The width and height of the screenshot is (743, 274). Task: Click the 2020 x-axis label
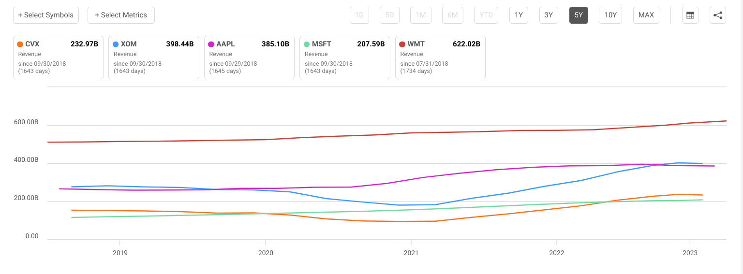click(x=266, y=253)
